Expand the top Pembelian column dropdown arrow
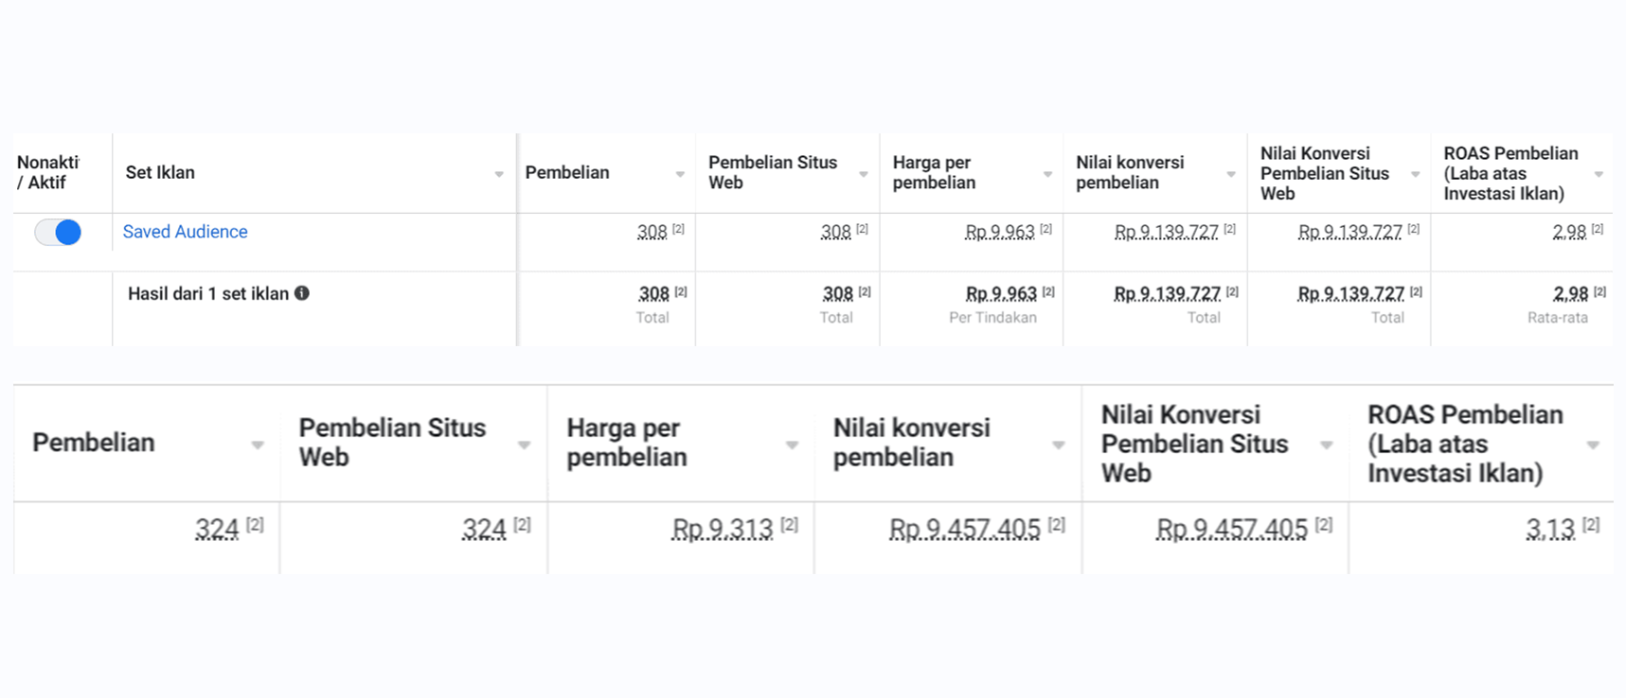The height and width of the screenshot is (698, 1626). (680, 174)
